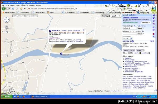Open the Google Earth KML link
158x104 pixels.
tap(132, 68)
